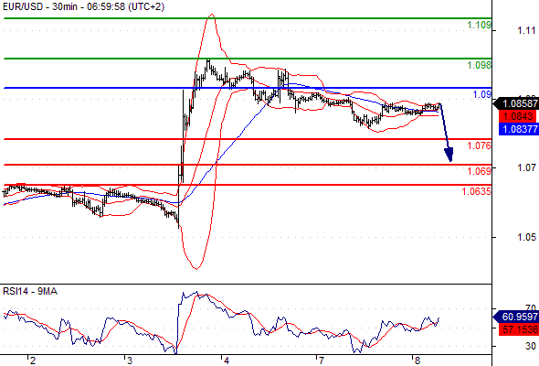Click the 1.098 resistance level label
The width and height of the screenshot is (539, 366).
click(480, 65)
